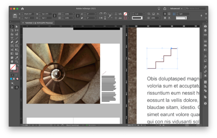Rotate selection 90° counter-clockwise

tap(105, 14)
